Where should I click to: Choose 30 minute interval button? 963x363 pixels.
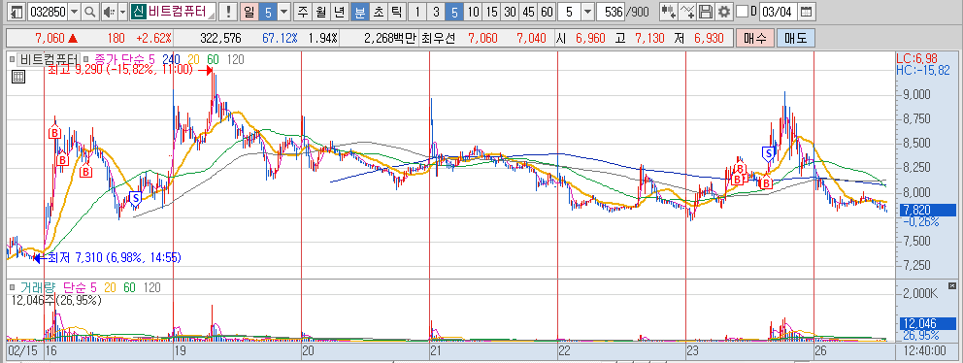point(510,11)
